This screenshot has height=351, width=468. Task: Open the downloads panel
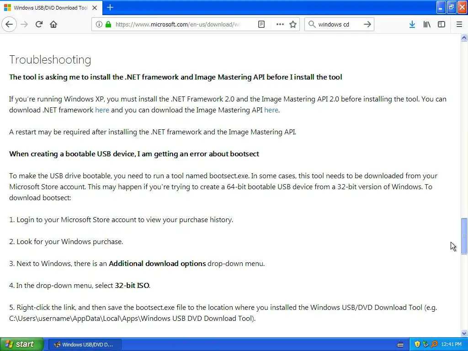click(412, 24)
